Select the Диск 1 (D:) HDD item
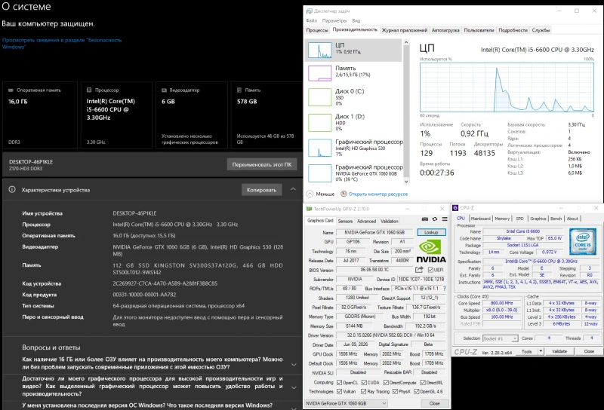 coord(353,122)
